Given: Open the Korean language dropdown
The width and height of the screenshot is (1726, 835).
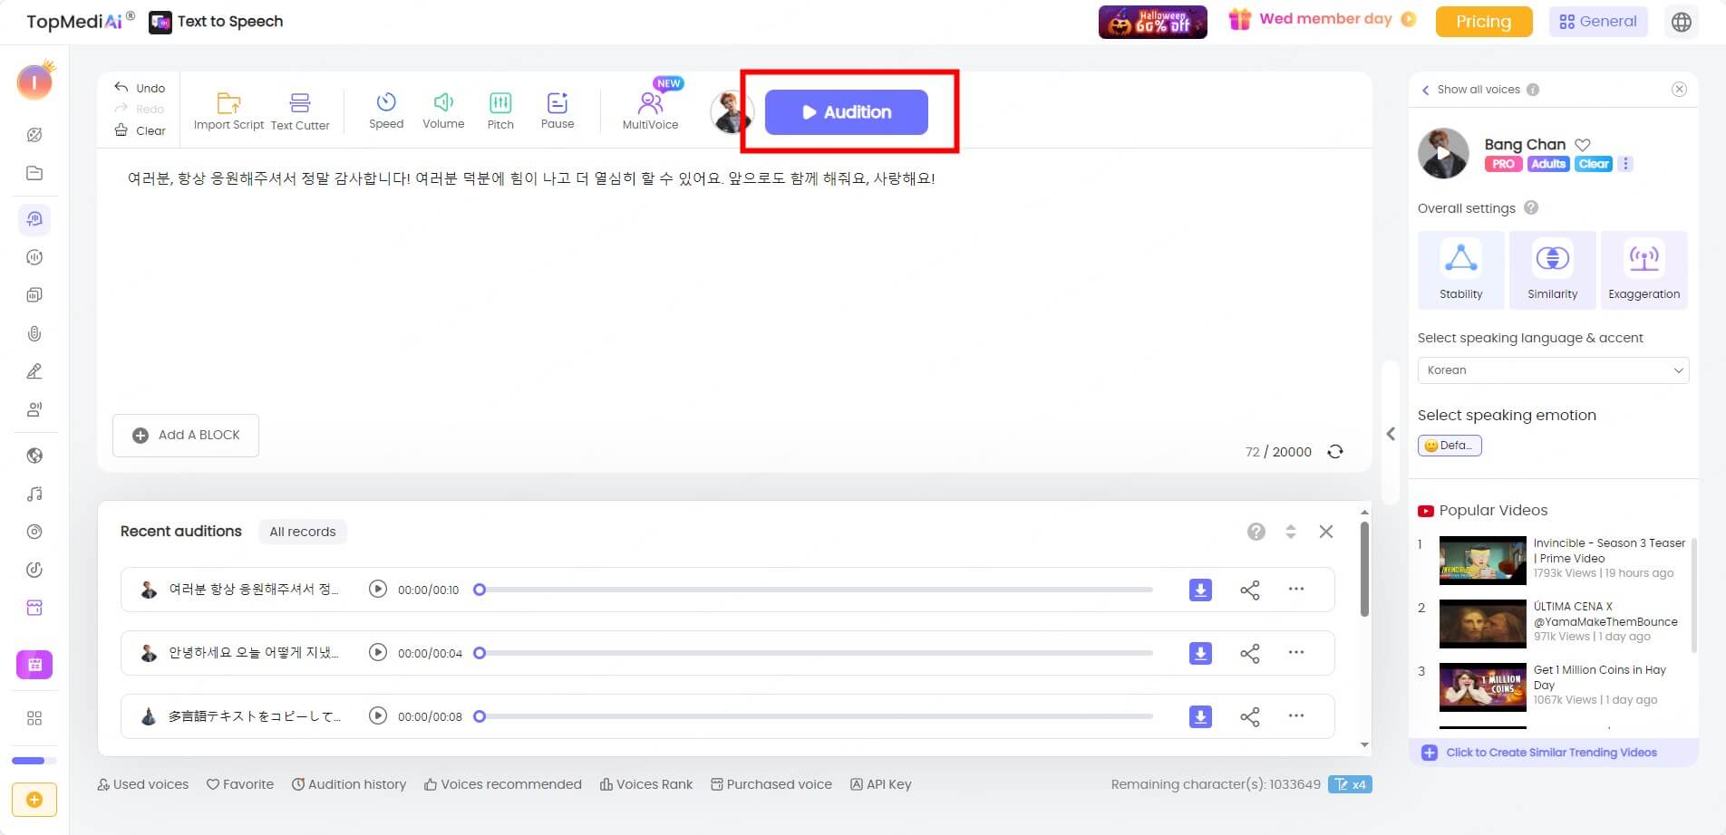Looking at the screenshot, I should [x=1554, y=370].
